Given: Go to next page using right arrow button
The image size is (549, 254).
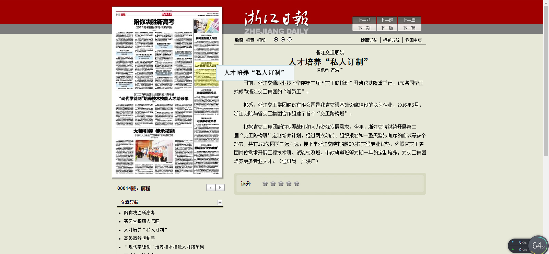Looking at the screenshot, I should tap(220, 188).
